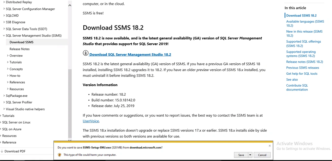The height and width of the screenshot is (161, 332).
Task: Click Download PDF link
Action: (x=15, y=151)
